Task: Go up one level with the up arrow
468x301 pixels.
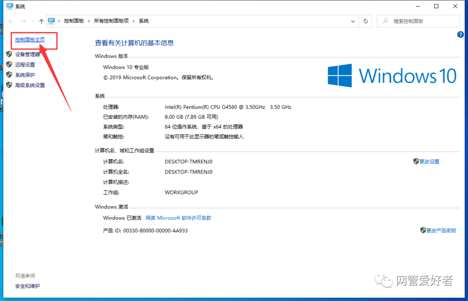Action: (42, 21)
